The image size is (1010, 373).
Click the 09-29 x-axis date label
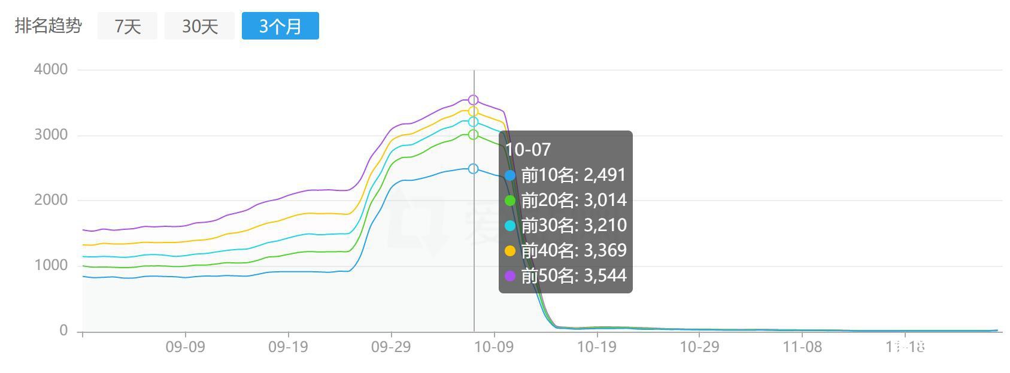click(x=391, y=347)
